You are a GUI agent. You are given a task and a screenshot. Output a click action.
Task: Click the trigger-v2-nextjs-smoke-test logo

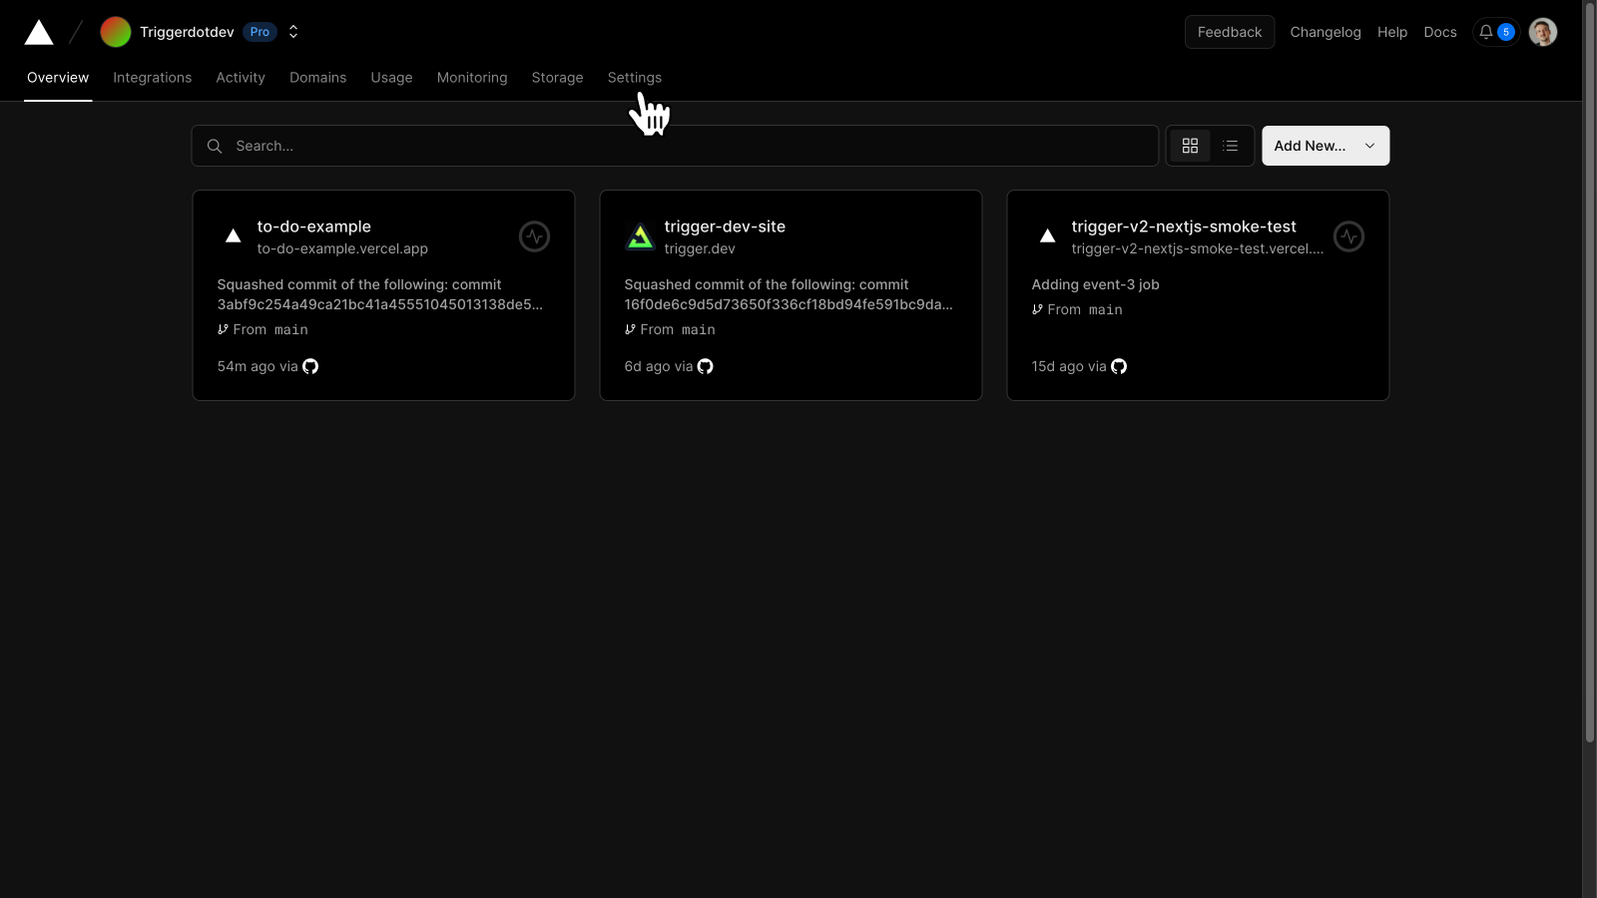coord(1048,236)
